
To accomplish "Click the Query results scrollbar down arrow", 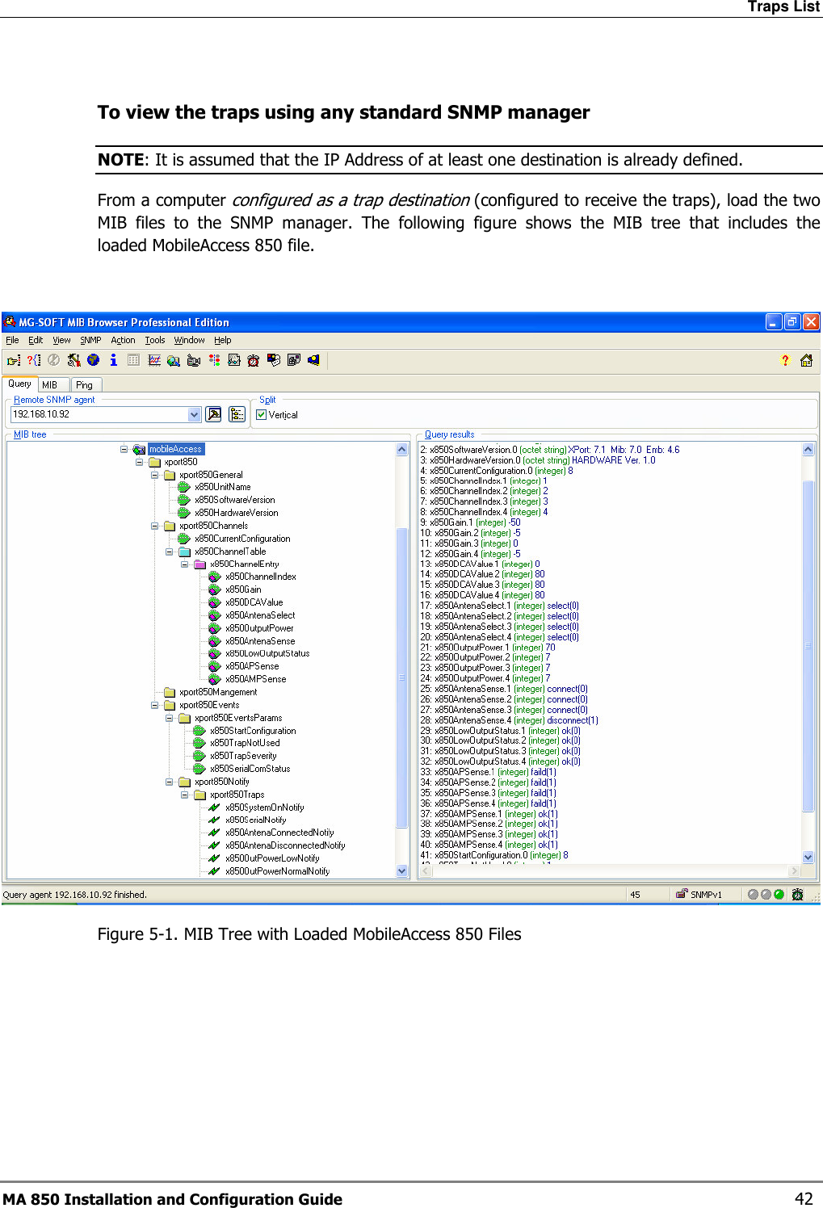I will pyautogui.click(x=808, y=856).
